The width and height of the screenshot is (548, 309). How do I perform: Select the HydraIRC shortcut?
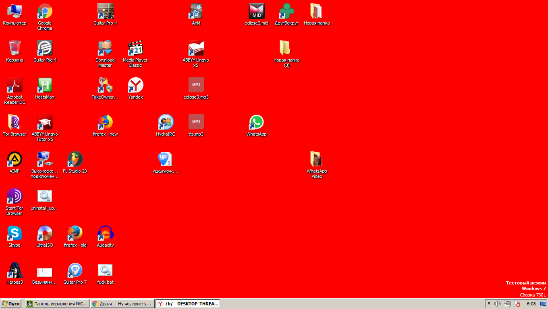(x=166, y=122)
